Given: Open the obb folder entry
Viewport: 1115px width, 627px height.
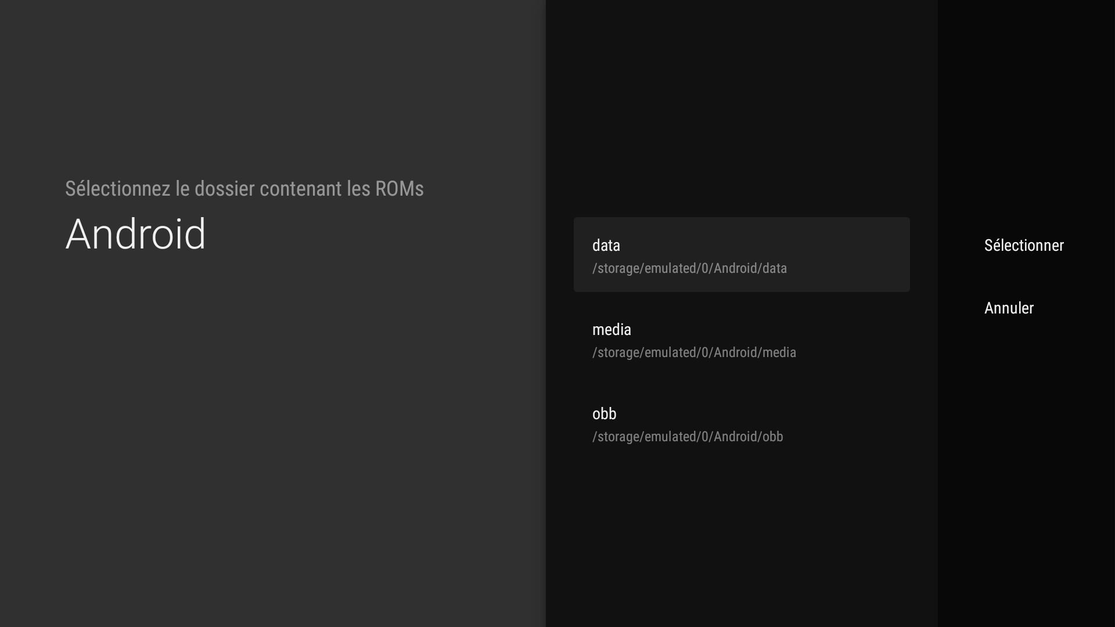Looking at the screenshot, I should [x=742, y=423].
